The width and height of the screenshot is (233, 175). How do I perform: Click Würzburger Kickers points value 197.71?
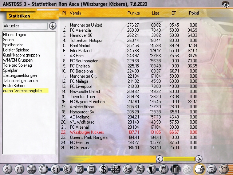point(133,132)
